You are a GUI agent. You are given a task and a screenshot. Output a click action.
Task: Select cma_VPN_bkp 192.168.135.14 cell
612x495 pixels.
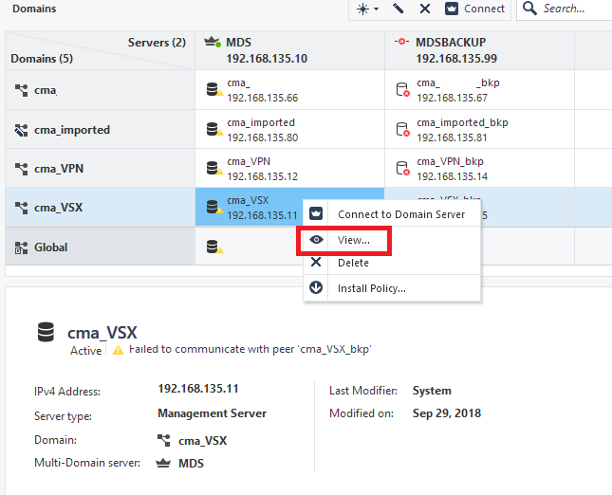479,168
